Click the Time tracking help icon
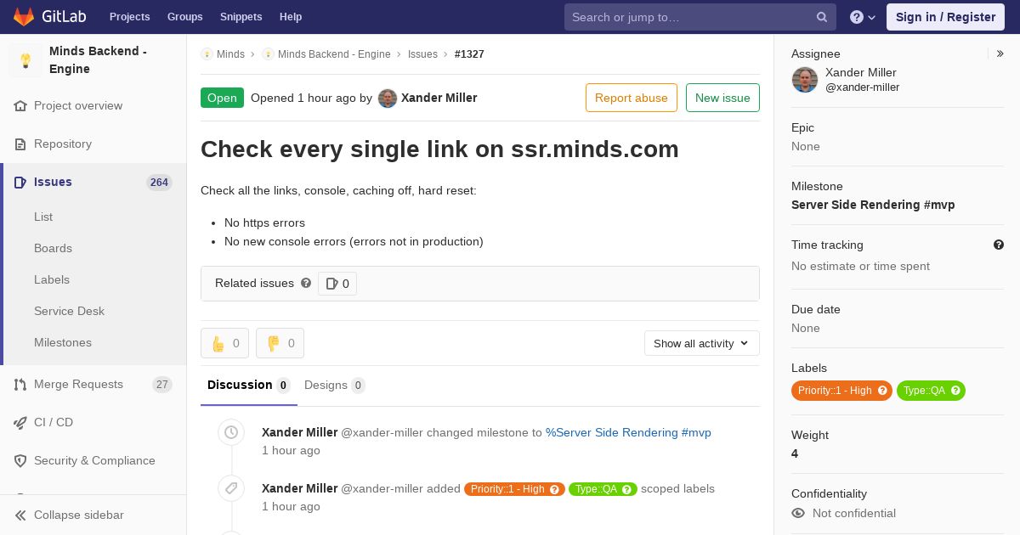This screenshot has width=1020, height=535. click(x=999, y=245)
